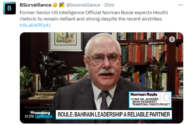Click the CSIS SR. ADVISER caption text
This screenshot has height=125, width=186.
[145, 99]
